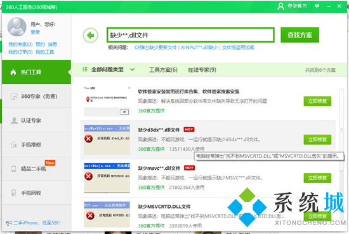Click 立即修复 for 缺少msvc**.dll文件
This screenshot has width=349, height=234.
pyautogui.click(x=317, y=178)
